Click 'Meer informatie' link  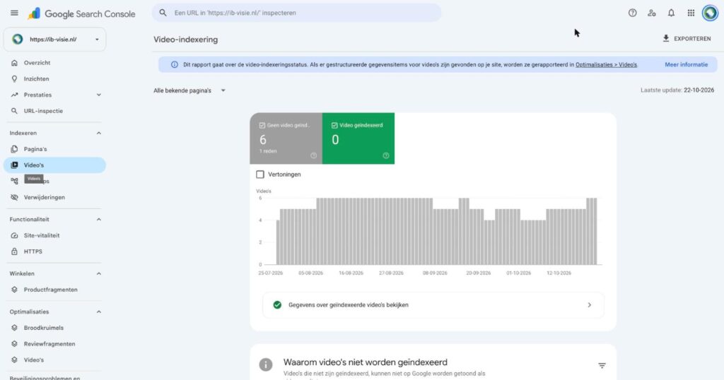tap(686, 64)
